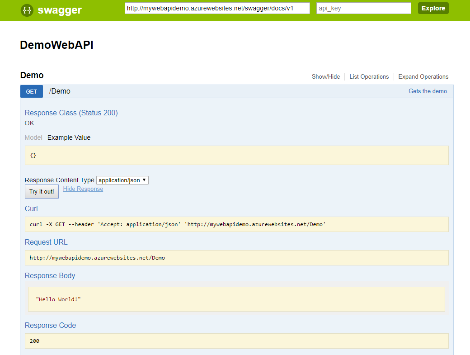Screen dimensions: 470x355
Task: Click the blue GET method badge
Action: click(x=32, y=91)
